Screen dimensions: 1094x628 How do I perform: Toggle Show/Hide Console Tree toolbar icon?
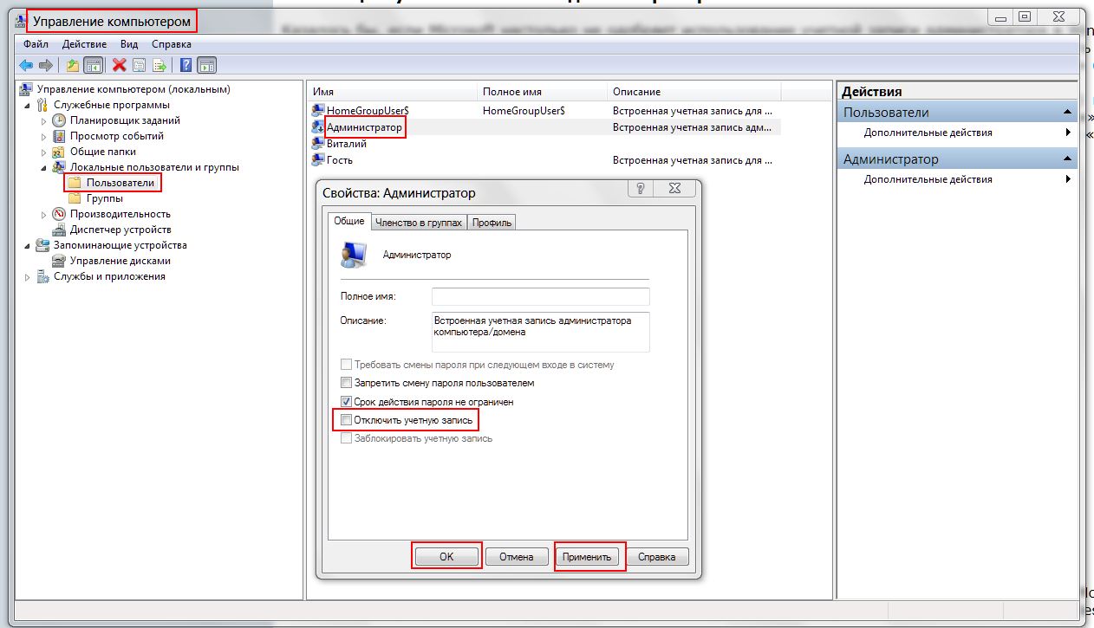click(94, 65)
